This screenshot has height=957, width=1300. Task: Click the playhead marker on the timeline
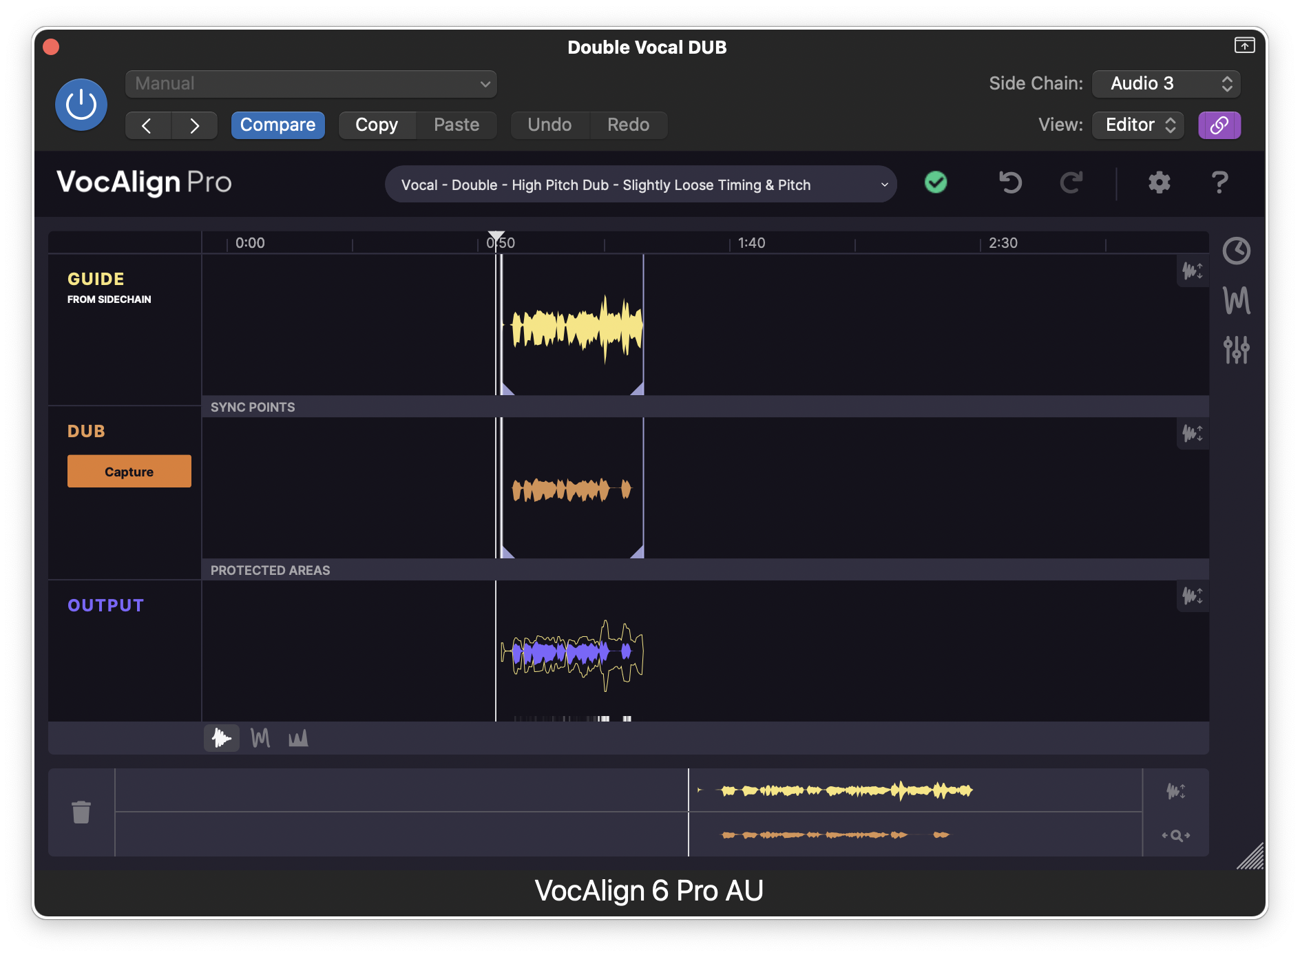(x=496, y=236)
